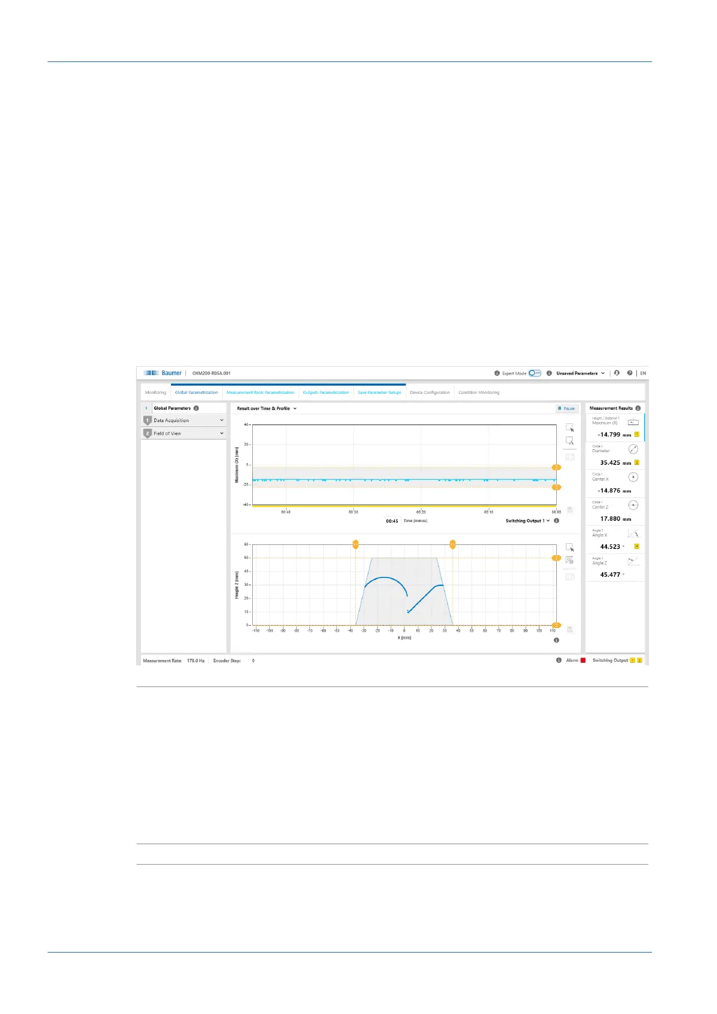This screenshot has width=717, height=1014.
Task: Select the Center Z measurement result
Action: [x=615, y=512]
